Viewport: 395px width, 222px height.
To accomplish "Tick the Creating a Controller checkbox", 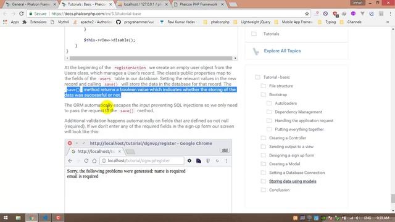I will pos(264,138).
